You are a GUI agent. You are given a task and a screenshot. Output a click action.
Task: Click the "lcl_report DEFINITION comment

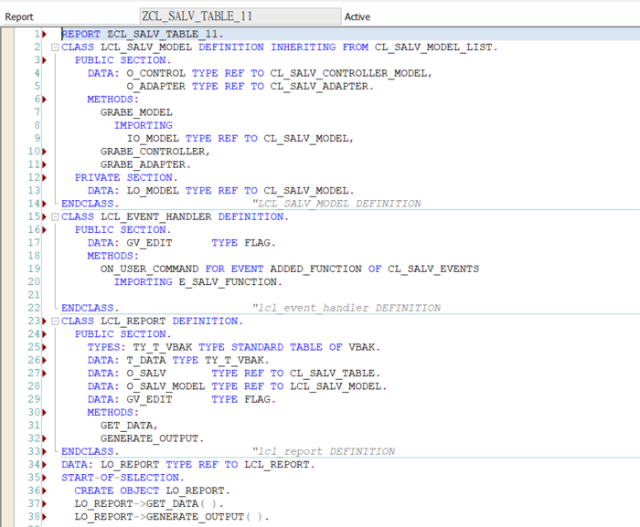point(324,452)
